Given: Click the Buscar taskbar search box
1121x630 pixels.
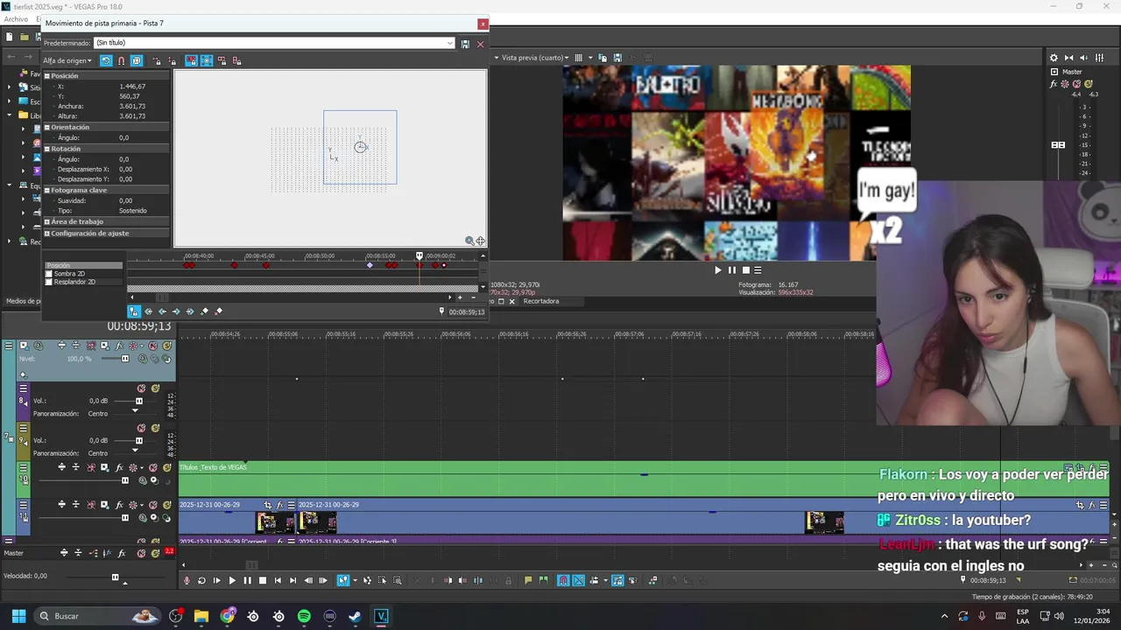Looking at the screenshot, I should click(96, 616).
